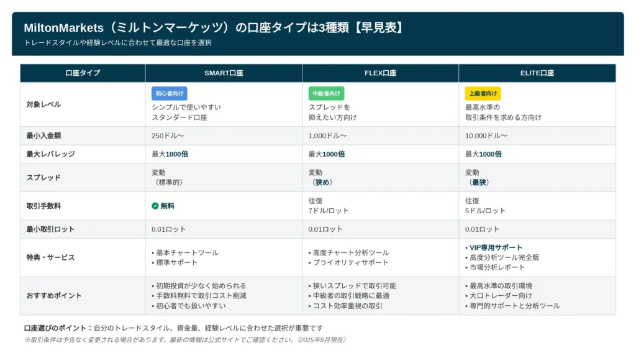Select the "FLEX口座" column header
Viewport: 636px width, 358px height.
click(x=381, y=73)
